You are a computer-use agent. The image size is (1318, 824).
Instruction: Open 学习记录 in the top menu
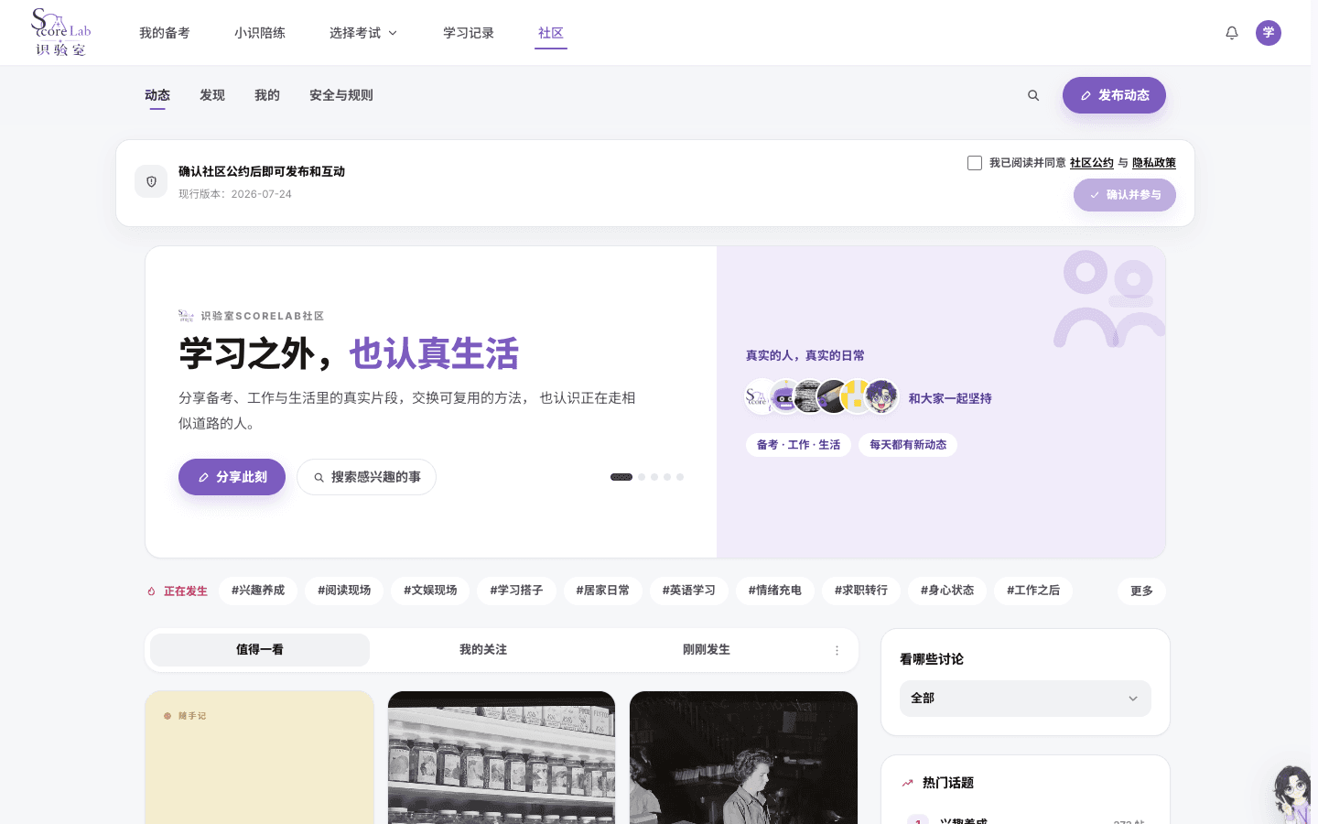point(469,33)
